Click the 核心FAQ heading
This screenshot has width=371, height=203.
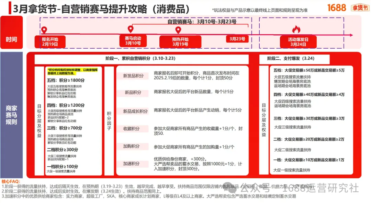tap(11, 181)
